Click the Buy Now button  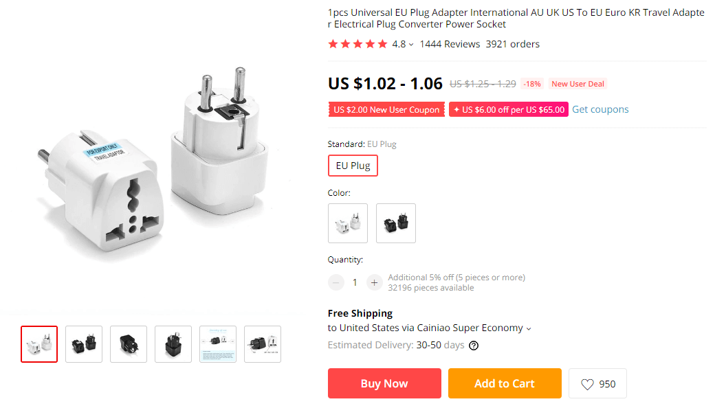click(384, 383)
